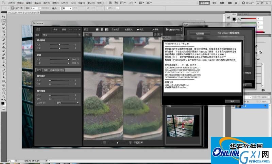Open the 样式 正常 dropdown
This screenshot has height=164, width=272.
(66, 8)
